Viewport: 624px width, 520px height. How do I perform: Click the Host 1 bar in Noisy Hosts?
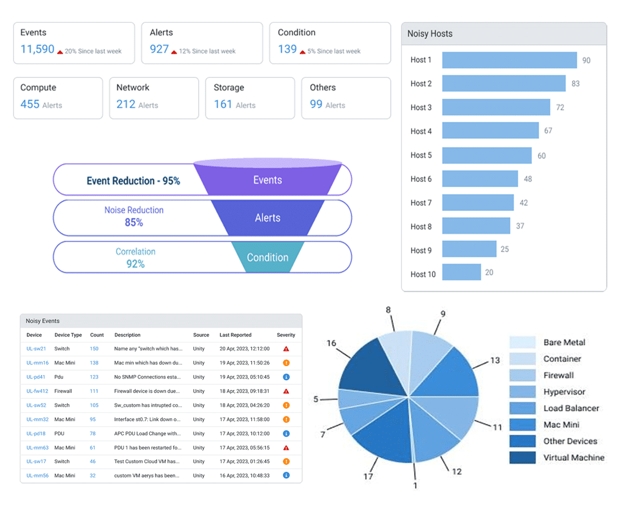(510, 60)
